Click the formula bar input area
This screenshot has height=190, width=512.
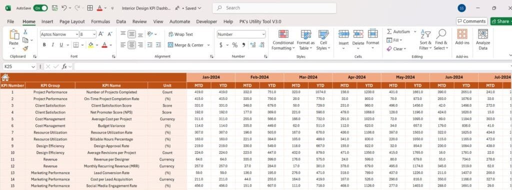pos(292,66)
